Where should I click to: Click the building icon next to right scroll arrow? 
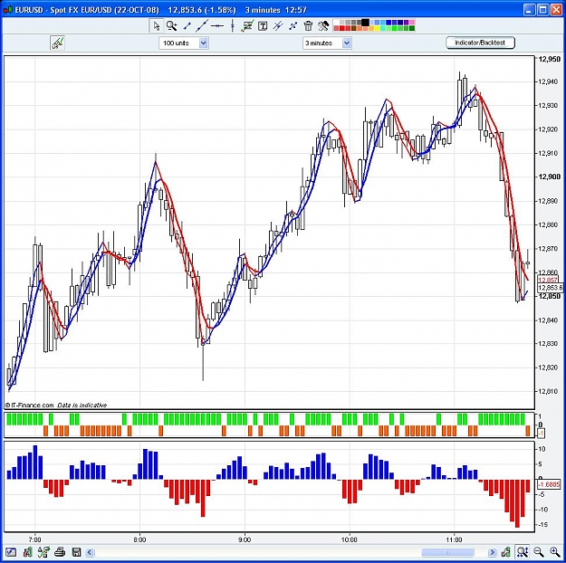[x=505, y=552]
